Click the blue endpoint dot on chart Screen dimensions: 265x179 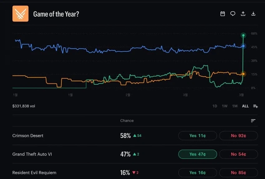pyautogui.click(x=243, y=46)
